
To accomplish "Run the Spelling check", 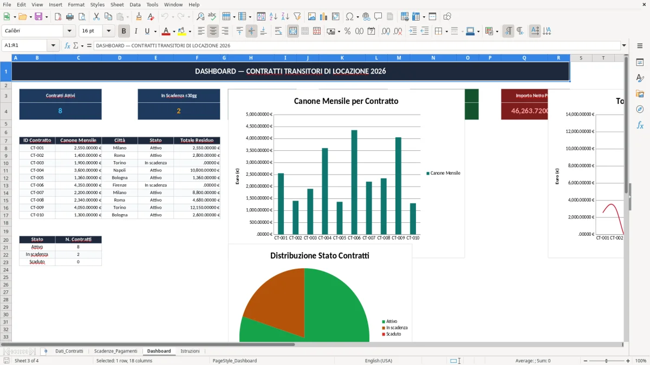I will (x=212, y=17).
